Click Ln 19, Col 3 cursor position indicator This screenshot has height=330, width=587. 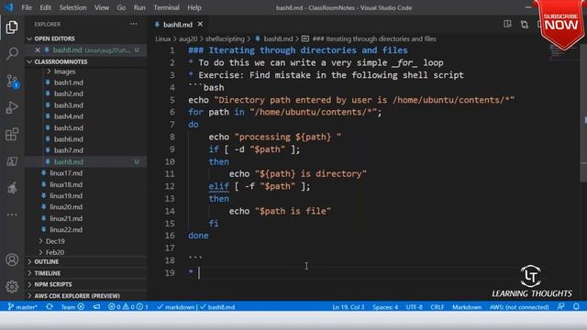349,307
